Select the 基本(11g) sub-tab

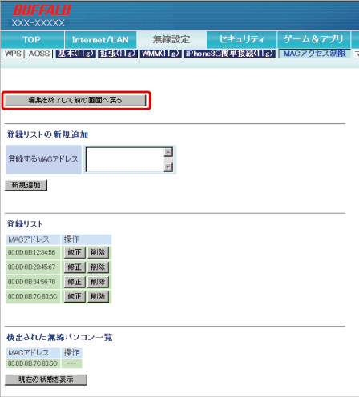click(76, 54)
